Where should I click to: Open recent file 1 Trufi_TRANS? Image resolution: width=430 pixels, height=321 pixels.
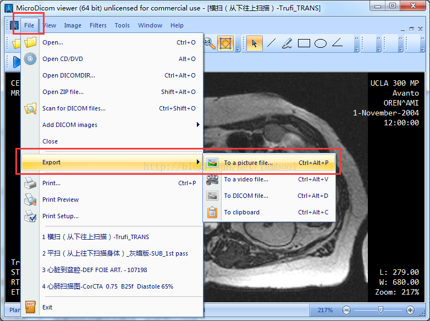pos(112,237)
